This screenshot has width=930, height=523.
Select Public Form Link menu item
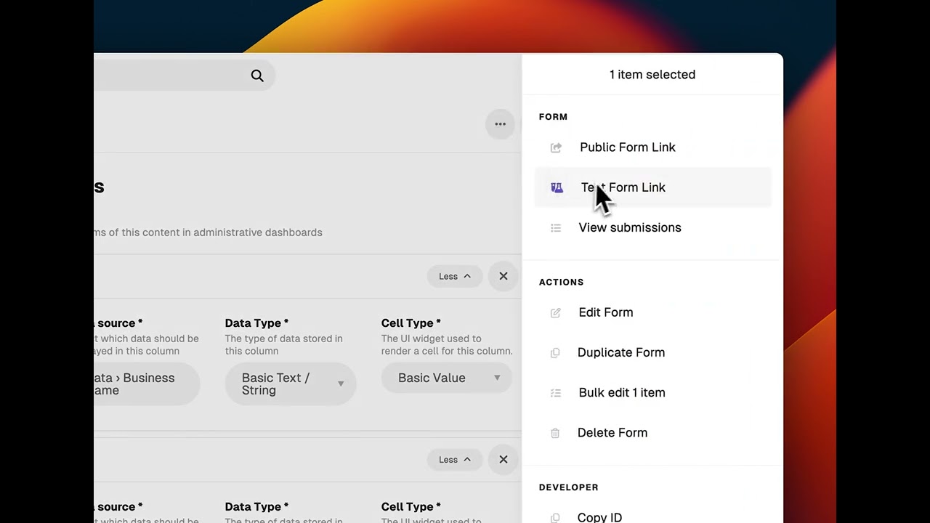[x=652, y=147]
